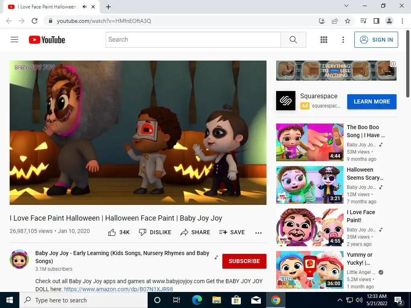The height and width of the screenshot is (308, 411).
Task: Open the Baby Joy Joy channel name link
Action: (122, 257)
